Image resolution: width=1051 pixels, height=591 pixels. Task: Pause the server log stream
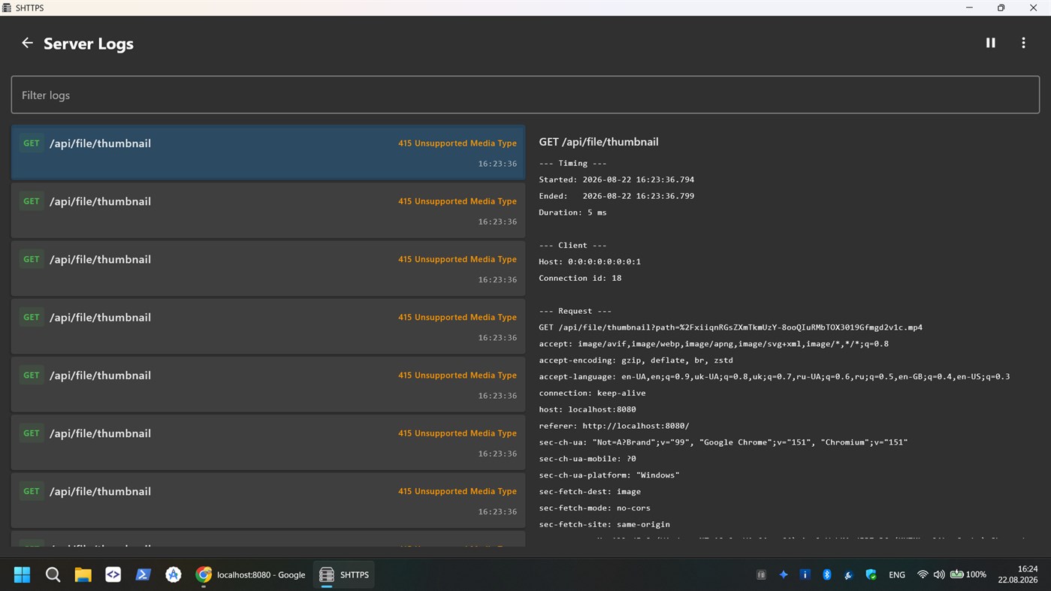tap(990, 43)
